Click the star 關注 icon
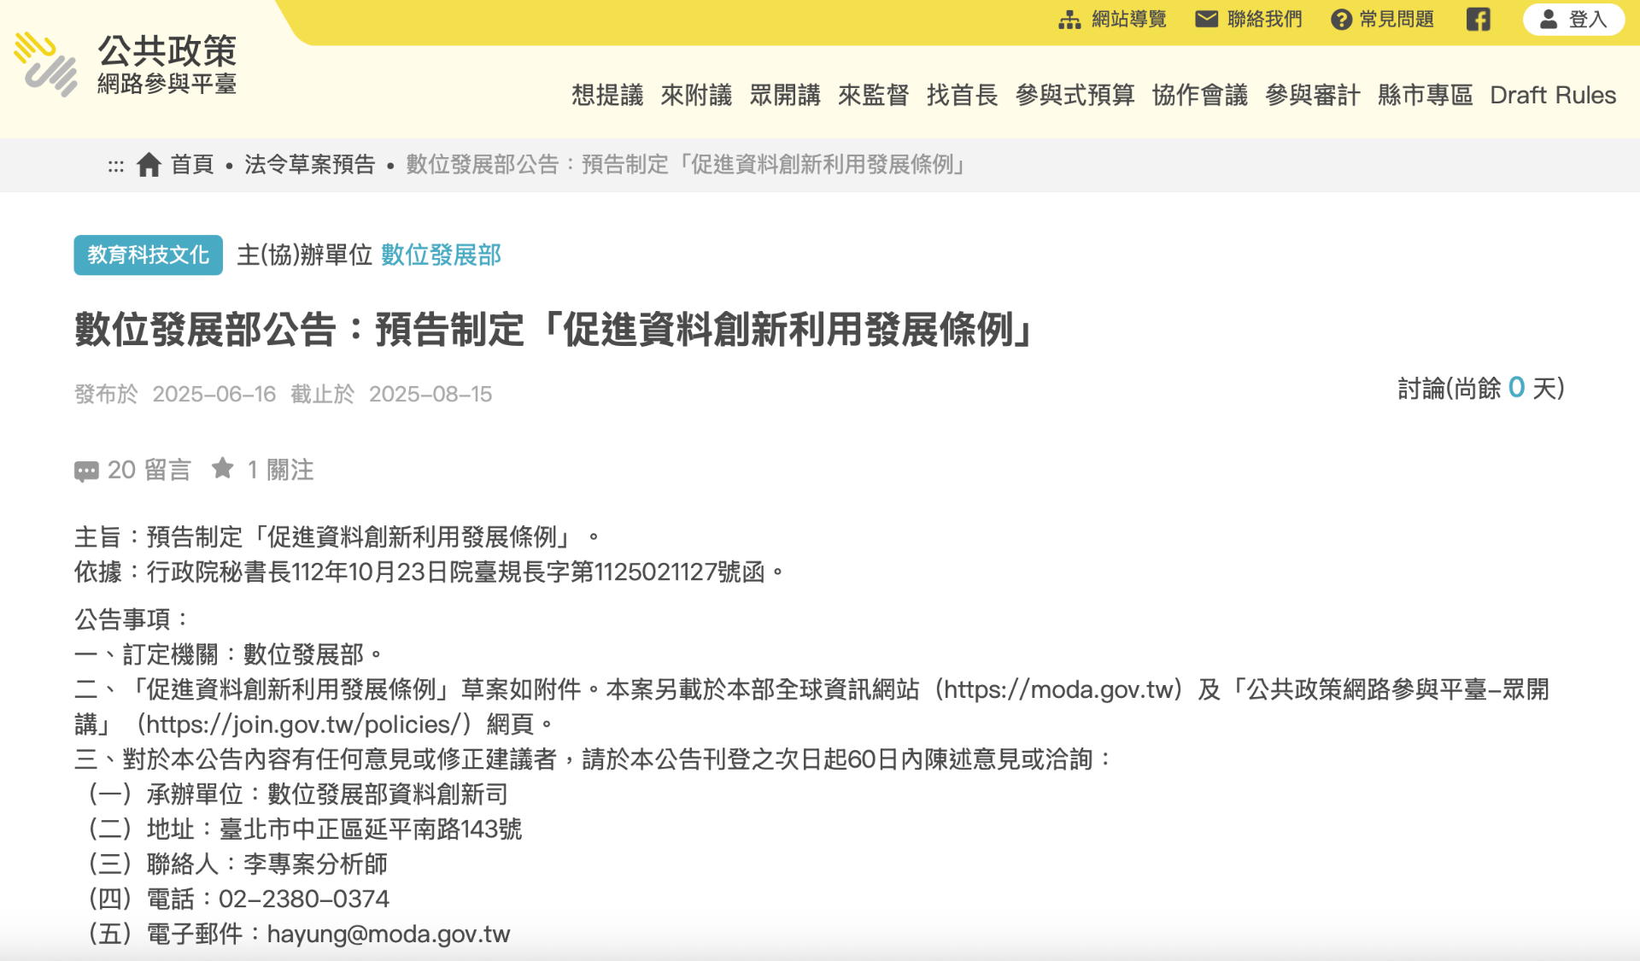The image size is (1640, 961). pyautogui.click(x=222, y=468)
